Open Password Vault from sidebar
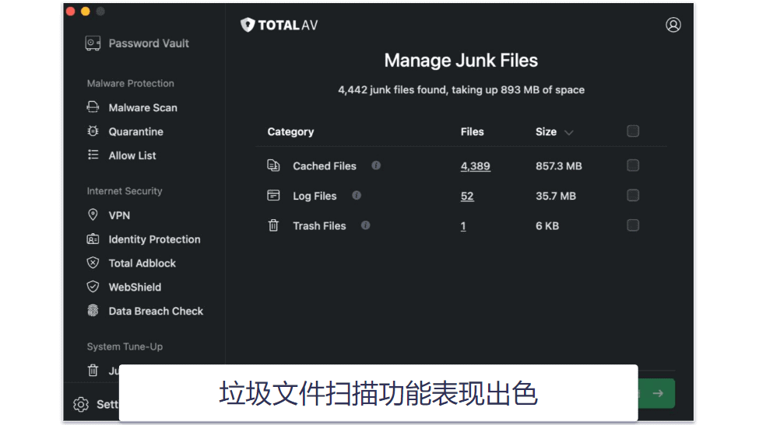Screen dimensions: 759x425 tap(149, 44)
